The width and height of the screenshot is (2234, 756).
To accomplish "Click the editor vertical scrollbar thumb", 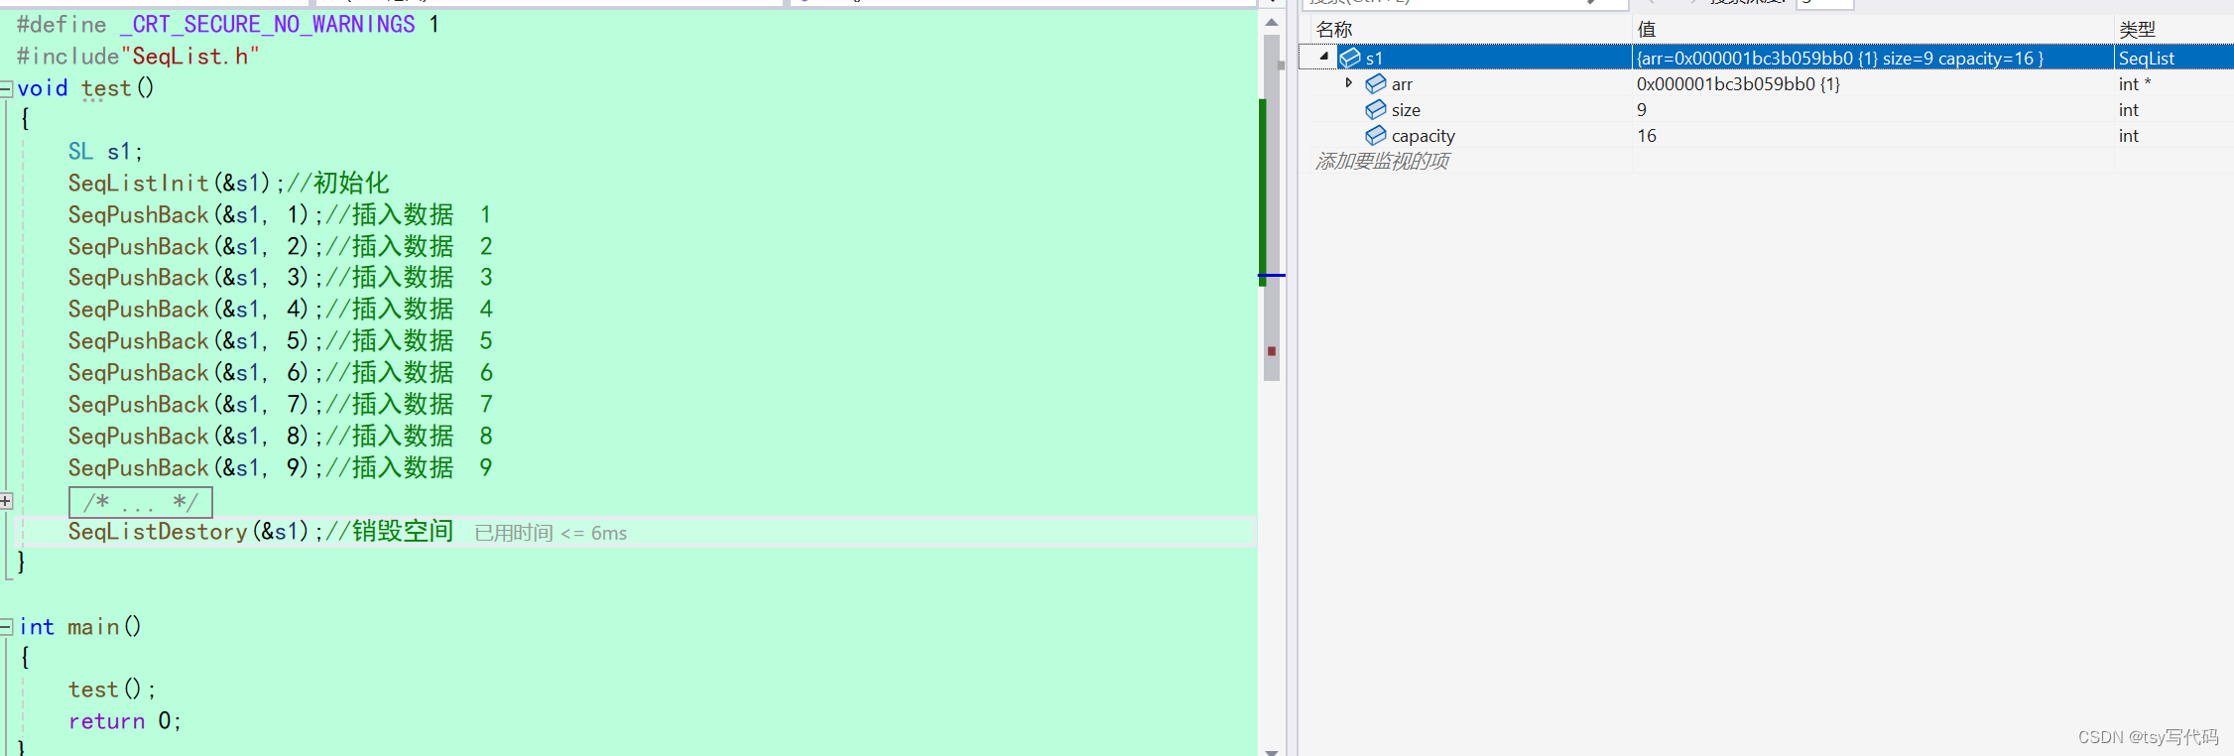I will (x=1272, y=208).
